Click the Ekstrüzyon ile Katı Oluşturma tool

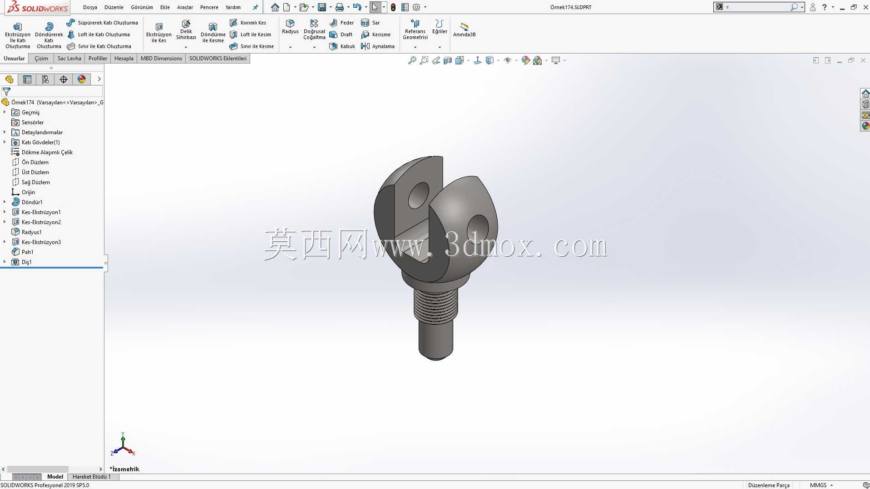tap(17, 35)
